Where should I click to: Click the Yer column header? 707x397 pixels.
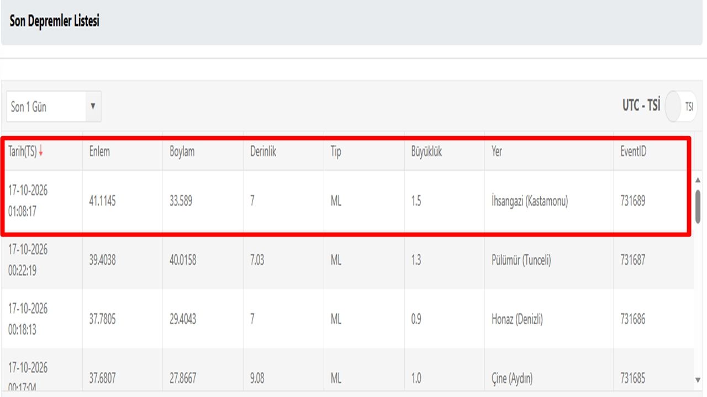pyautogui.click(x=497, y=152)
